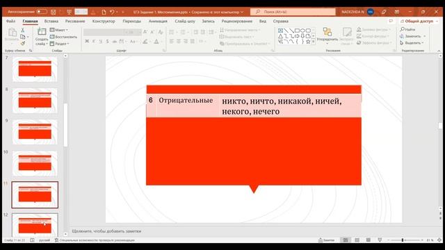Click the pen icon in title bar
The width and height of the screenshot is (445, 250).
[x=384, y=12]
